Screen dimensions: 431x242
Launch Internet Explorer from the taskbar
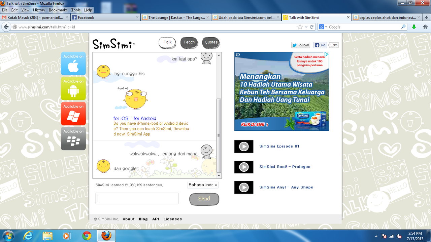pyautogui.click(x=28, y=236)
